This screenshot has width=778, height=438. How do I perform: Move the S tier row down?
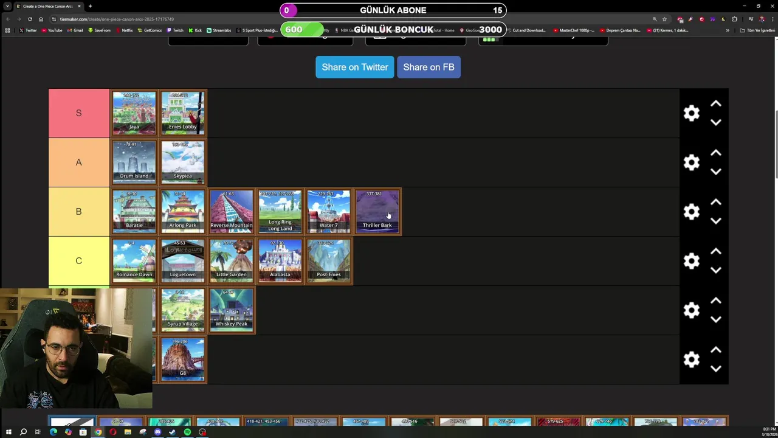(716, 122)
